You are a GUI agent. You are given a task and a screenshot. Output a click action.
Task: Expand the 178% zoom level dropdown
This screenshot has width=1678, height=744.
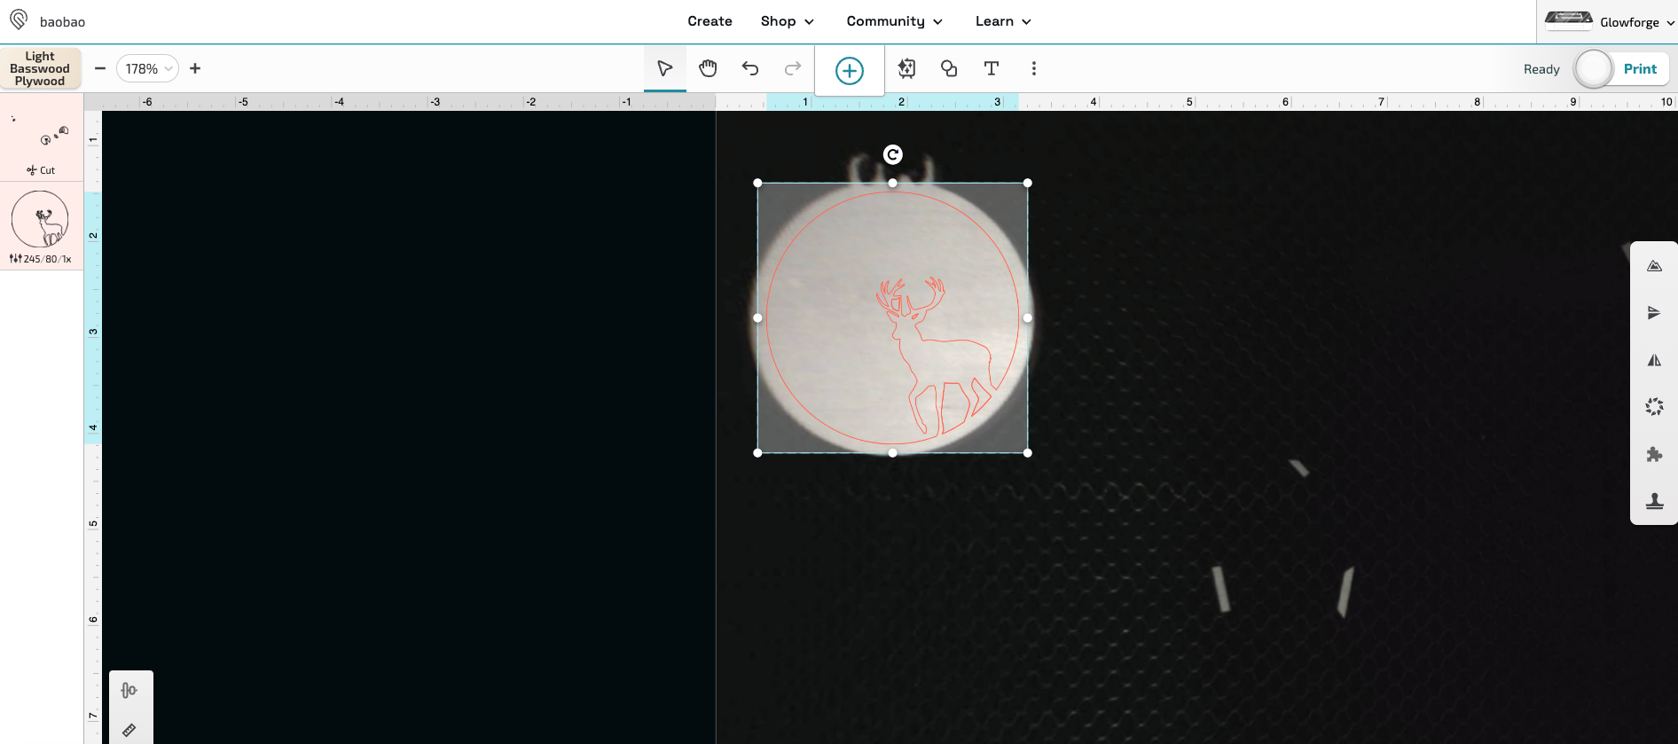click(147, 68)
